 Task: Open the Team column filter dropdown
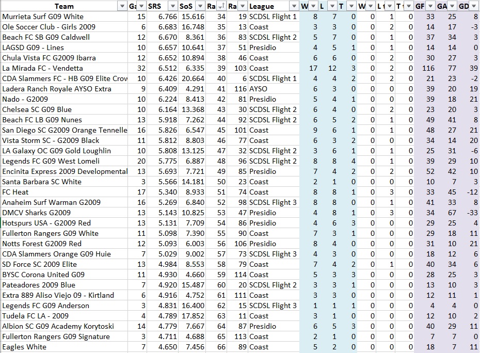point(122,6)
